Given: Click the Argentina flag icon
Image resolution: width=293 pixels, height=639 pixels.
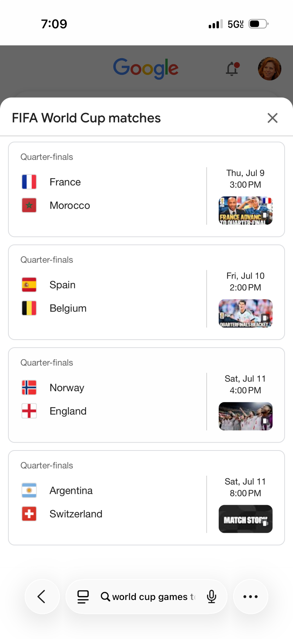Looking at the screenshot, I should (29, 490).
